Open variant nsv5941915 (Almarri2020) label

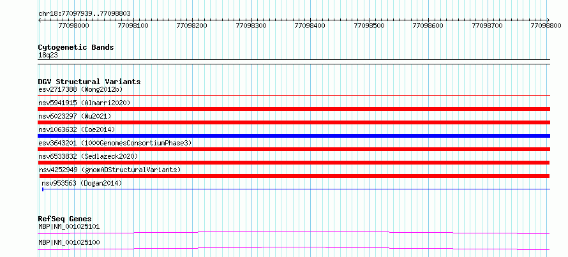coord(84,103)
